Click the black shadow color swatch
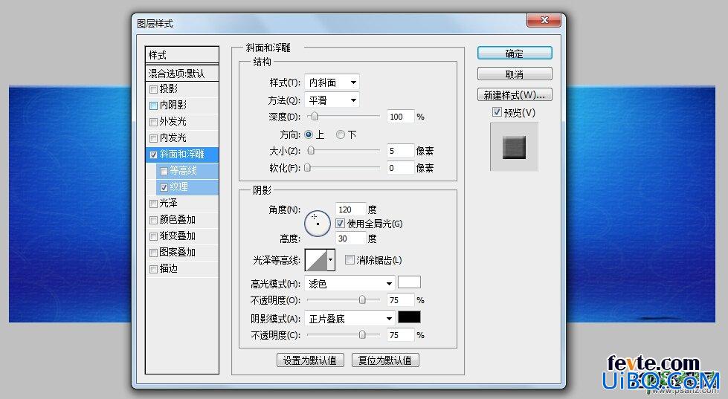This screenshot has height=399, width=728. click(x=410, y=317)
